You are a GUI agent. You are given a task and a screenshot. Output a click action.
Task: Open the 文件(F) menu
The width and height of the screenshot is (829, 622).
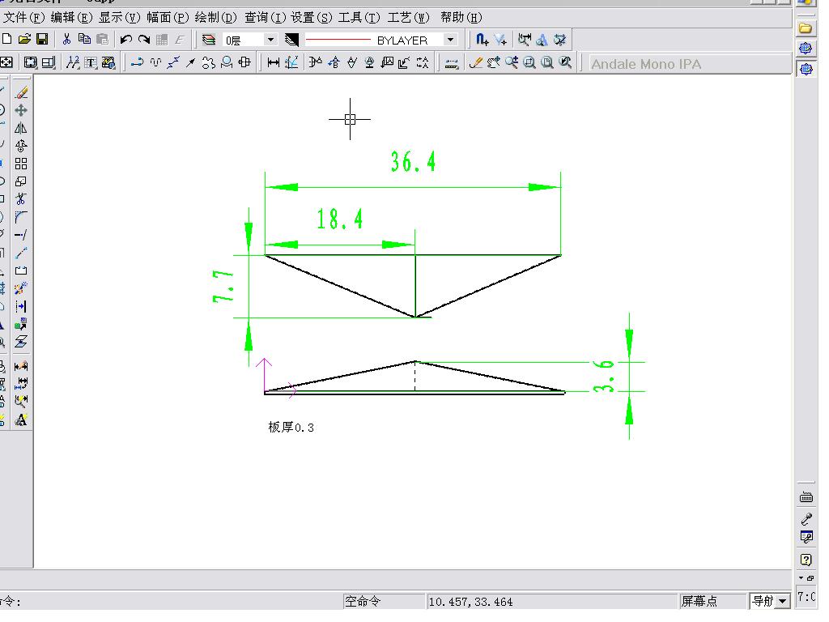(x=23, y=18)
